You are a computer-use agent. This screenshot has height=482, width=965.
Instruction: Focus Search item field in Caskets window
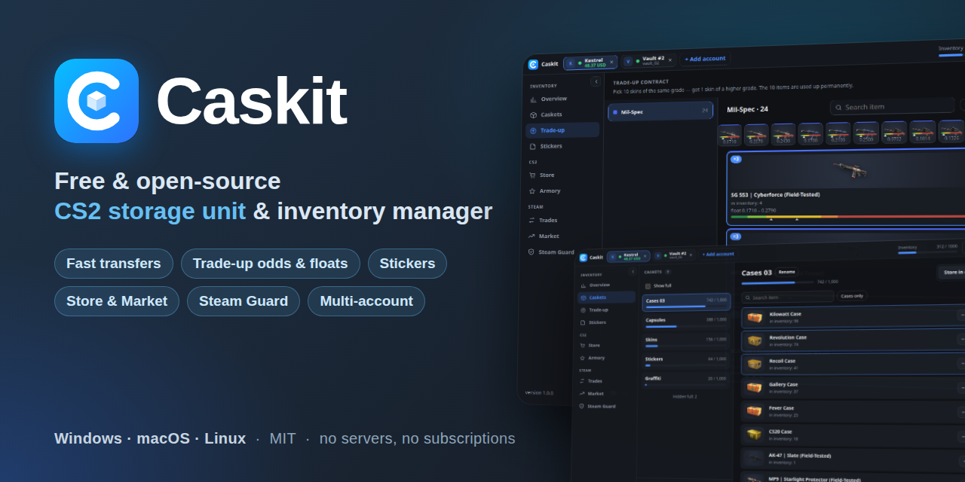(x=787, y=297)
